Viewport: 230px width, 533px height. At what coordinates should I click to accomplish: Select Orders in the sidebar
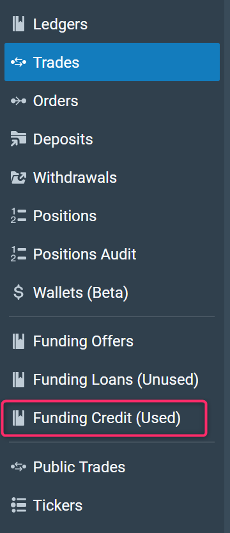click(112, 101)
